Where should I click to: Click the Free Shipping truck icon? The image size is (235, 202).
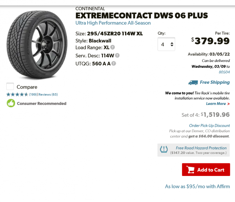(193, 83)
